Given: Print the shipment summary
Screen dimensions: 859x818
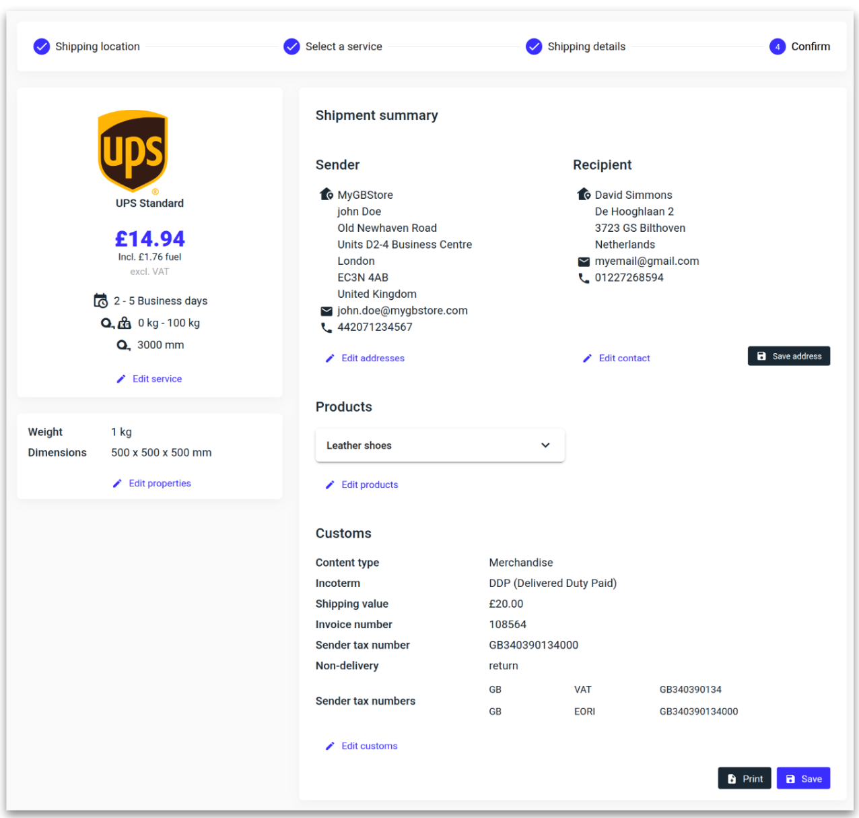Looking at the screenshot, I should (x=745, y=778).
